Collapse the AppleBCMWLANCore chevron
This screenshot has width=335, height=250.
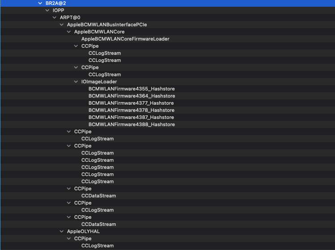(69, 32)
